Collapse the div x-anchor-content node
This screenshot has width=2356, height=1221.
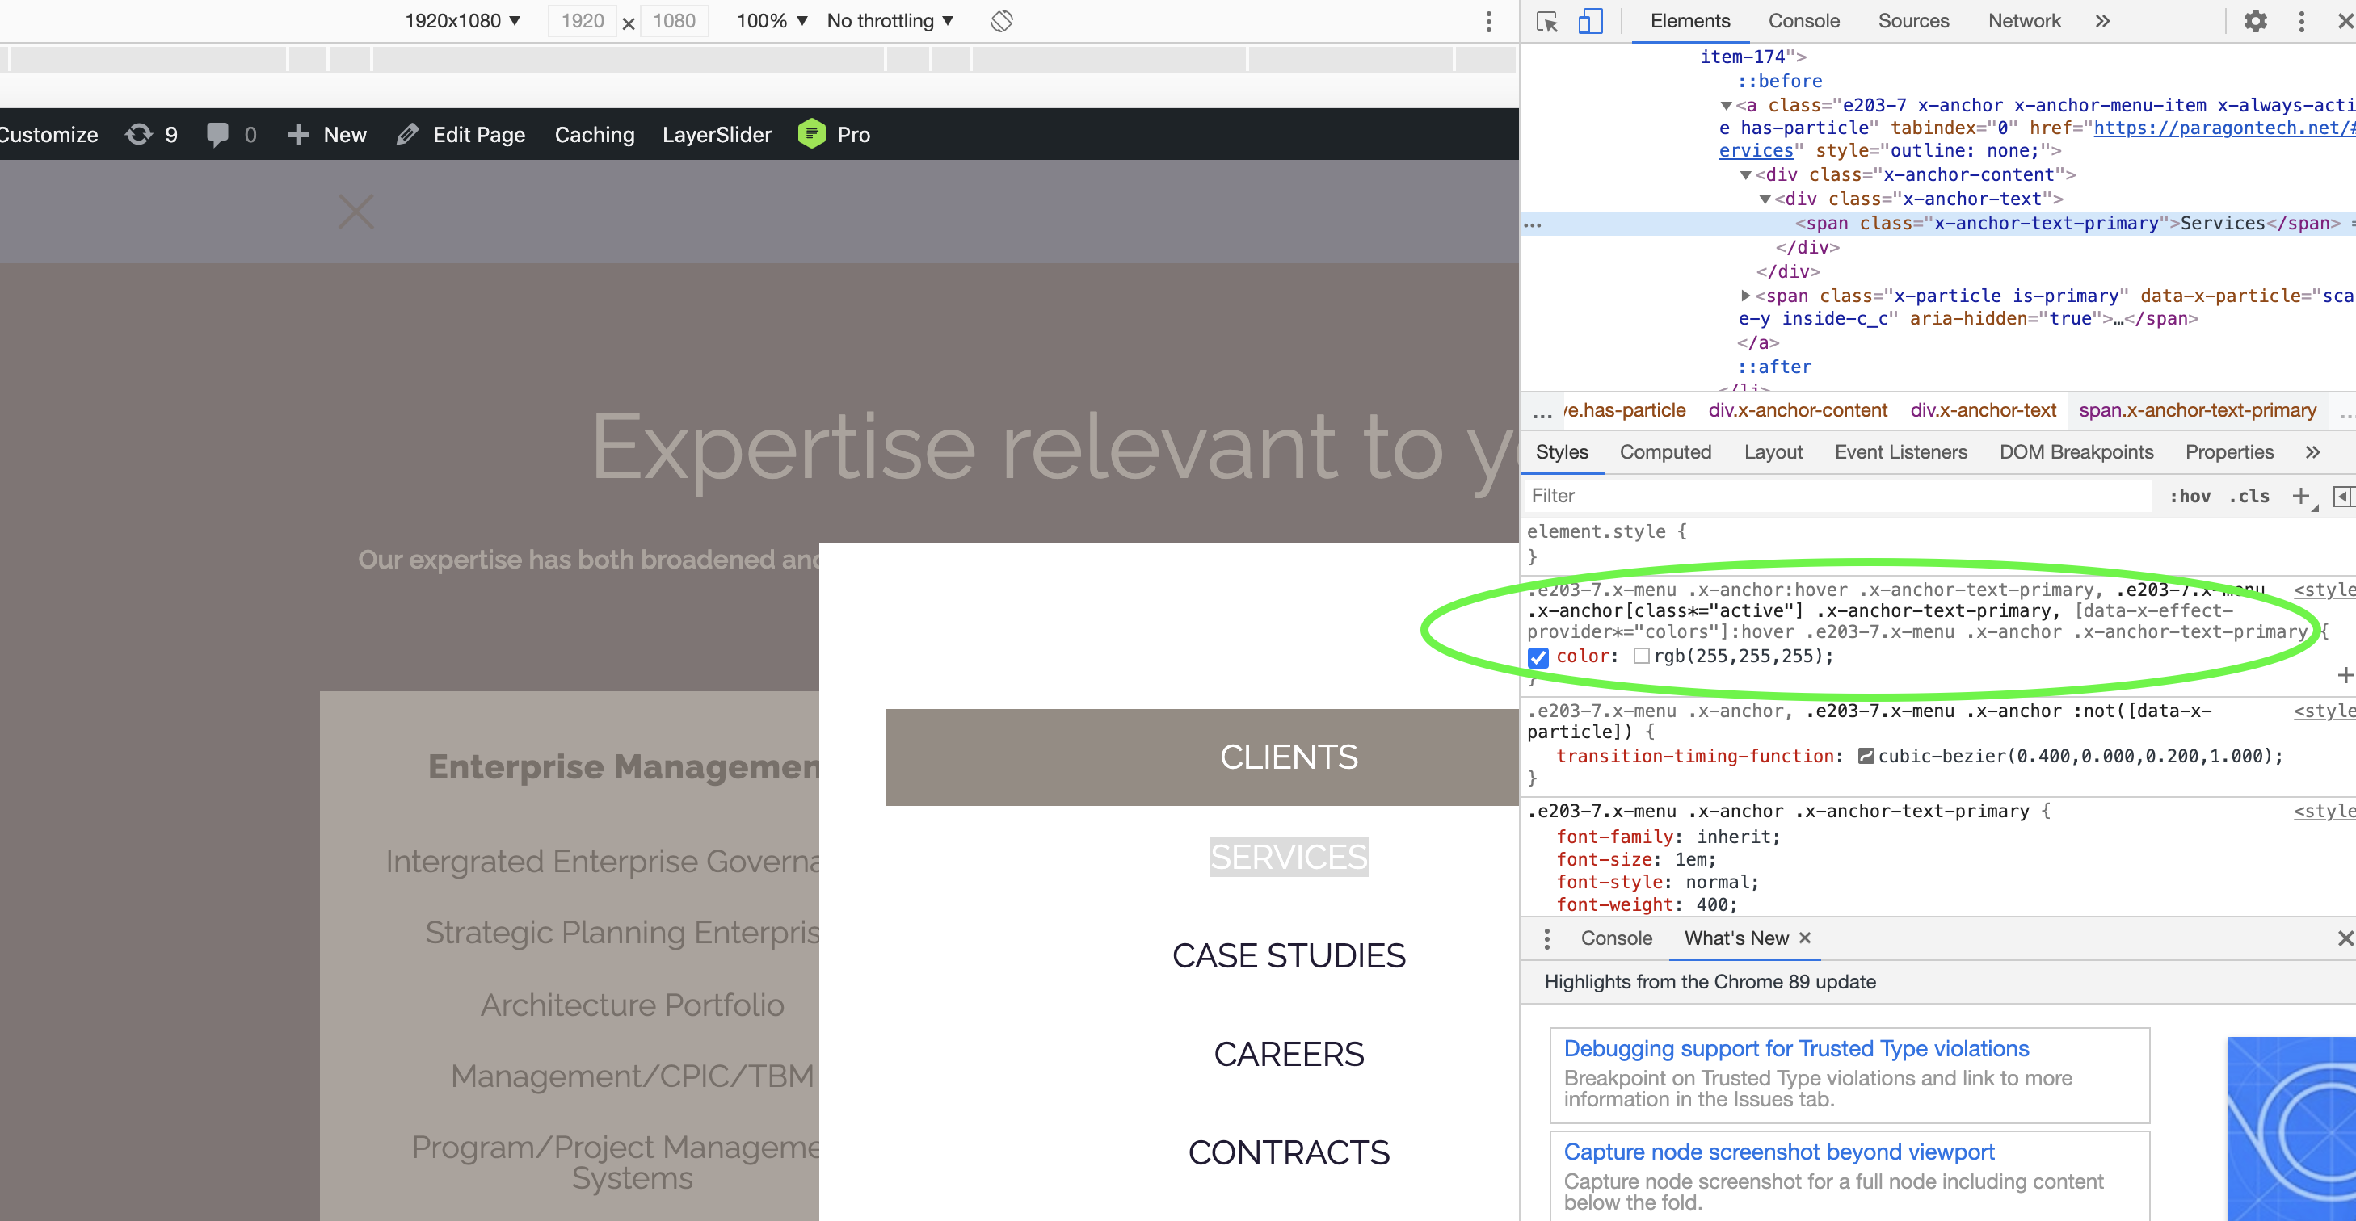click(x=1745, y=175)
